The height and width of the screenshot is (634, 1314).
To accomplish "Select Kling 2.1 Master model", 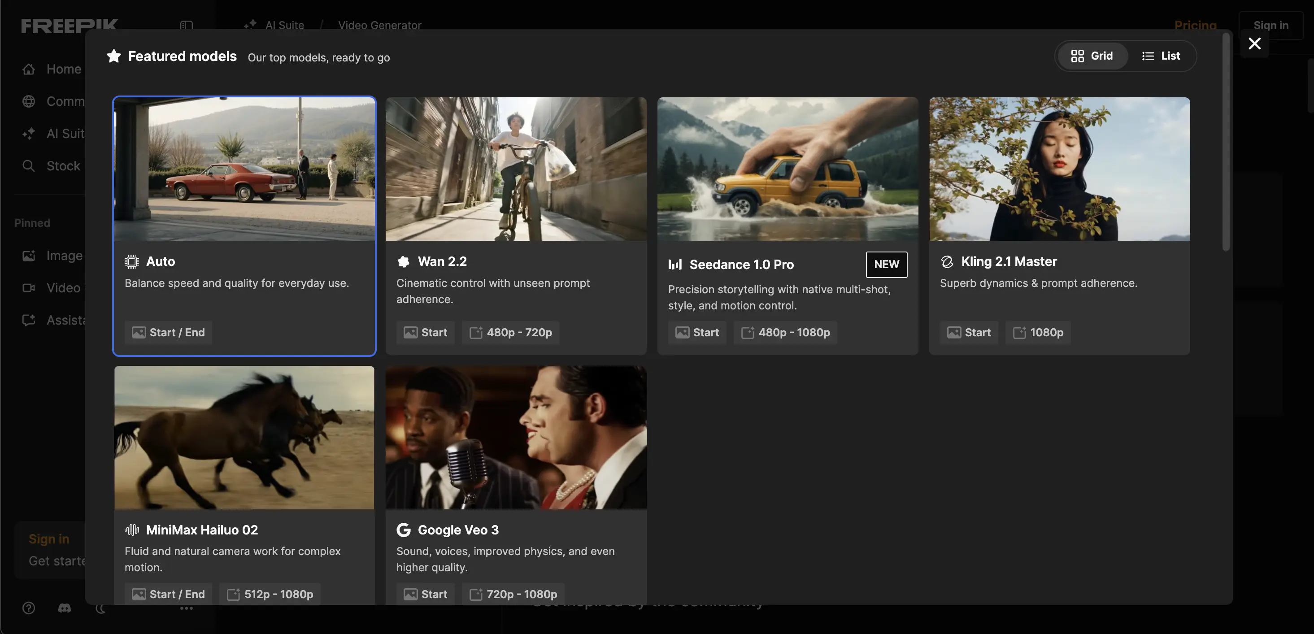I will (1059, 226).
